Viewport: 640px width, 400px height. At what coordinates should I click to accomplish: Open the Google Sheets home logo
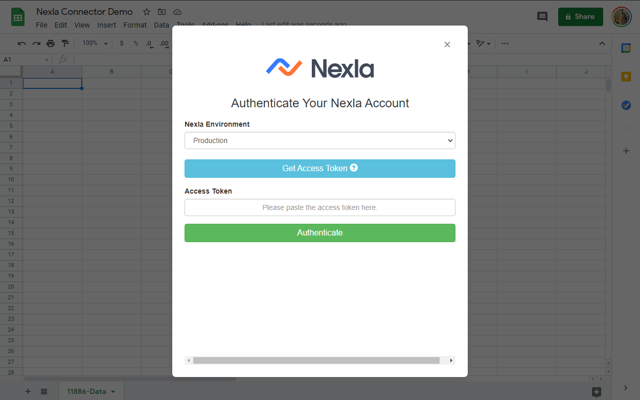(x=18, y=17)
